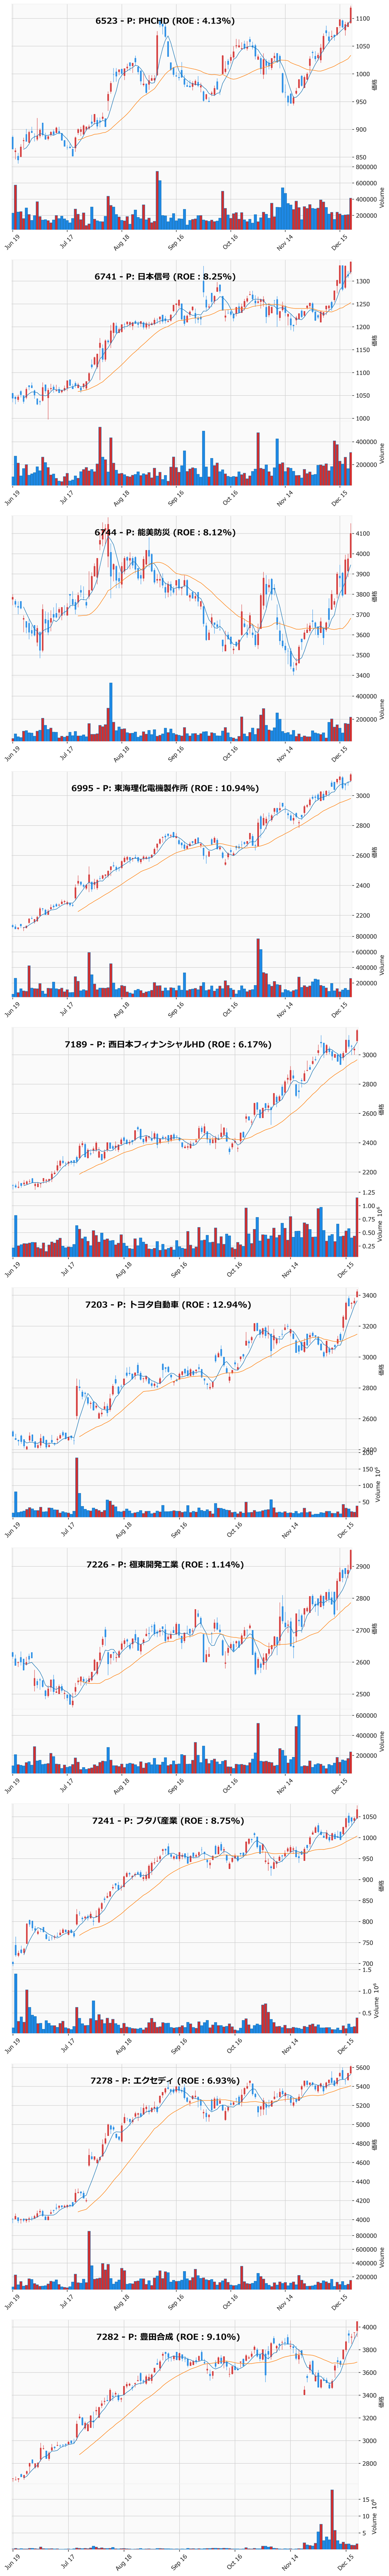Click the 6523 PHCHD chart title
The width and height of the screenshot is (389, 2576).
[165, 21]
